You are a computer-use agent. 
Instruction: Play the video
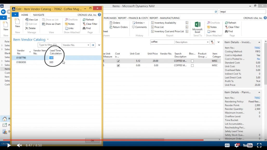point(9,145)
